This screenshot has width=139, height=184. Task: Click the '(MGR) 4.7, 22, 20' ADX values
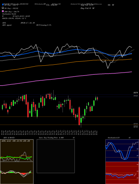pyautogui.click(x=28, y=23)
